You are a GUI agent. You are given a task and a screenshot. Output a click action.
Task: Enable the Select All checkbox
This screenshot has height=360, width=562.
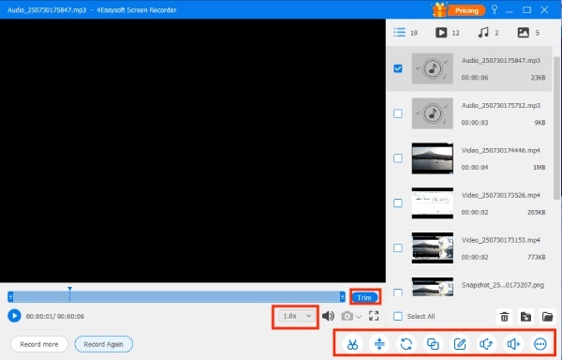click(398, 316)
